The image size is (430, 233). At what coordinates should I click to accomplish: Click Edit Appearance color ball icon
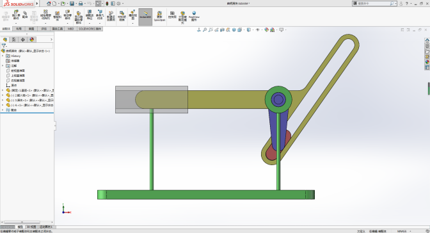pos(267,30)
